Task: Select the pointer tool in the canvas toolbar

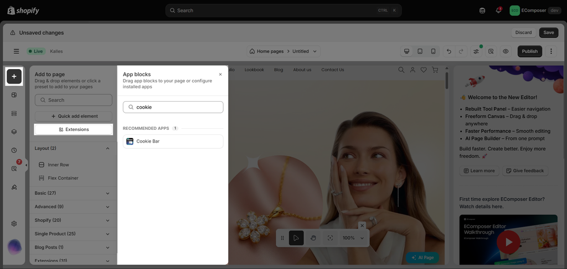Action: (296, 238)
